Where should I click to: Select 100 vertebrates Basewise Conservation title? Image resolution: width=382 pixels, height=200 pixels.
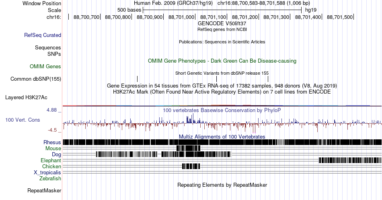pos(222,110)
